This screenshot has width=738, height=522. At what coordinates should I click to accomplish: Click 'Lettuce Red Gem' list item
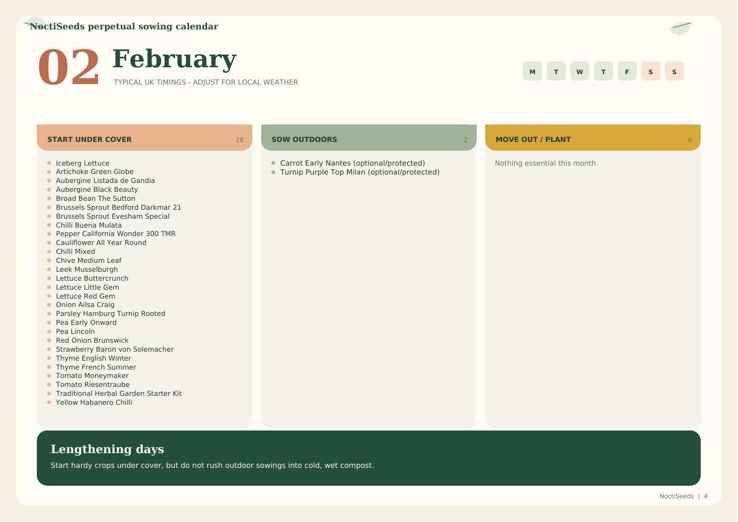click(x=86, y=296)
